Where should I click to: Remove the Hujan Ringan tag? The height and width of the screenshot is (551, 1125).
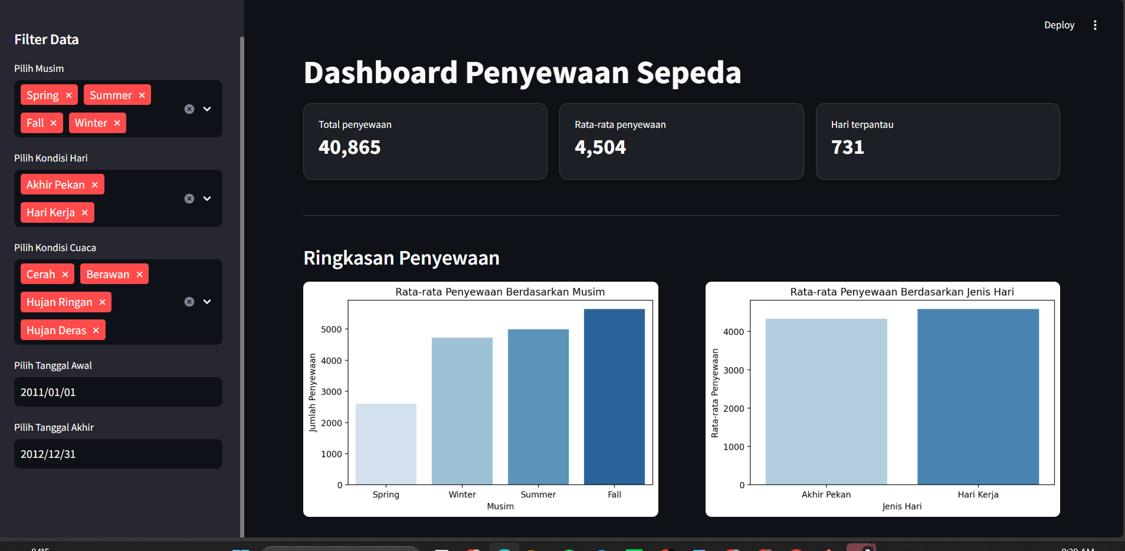click(x=102, y=302)
